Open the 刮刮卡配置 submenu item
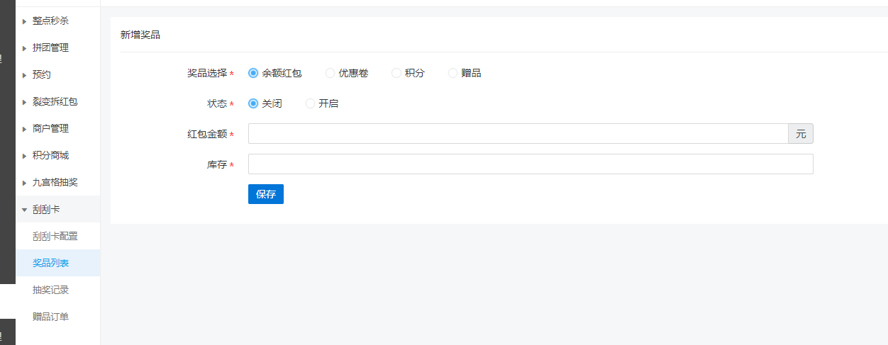Image resolution: width=888 pixels, height=345 pixels. click(x=55, y=237)
